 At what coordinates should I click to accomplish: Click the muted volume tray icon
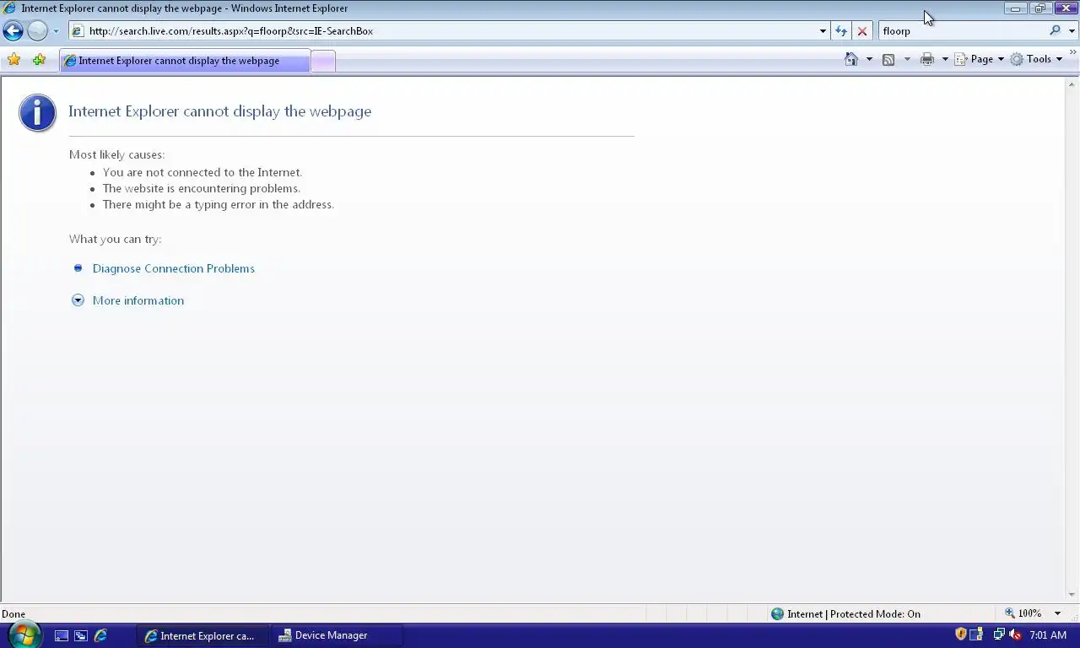coord(1015,634)
